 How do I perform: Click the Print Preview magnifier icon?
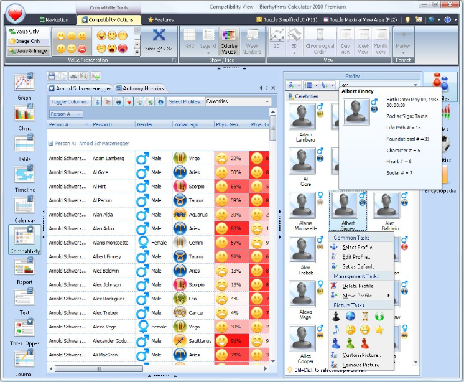pos(84,76)
